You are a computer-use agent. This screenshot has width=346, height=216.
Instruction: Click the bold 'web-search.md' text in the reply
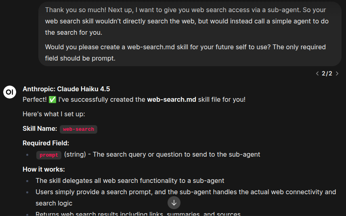tap(172, 99)
